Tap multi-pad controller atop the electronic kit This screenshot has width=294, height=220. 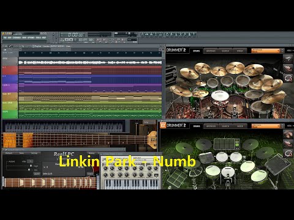[227, 144]
